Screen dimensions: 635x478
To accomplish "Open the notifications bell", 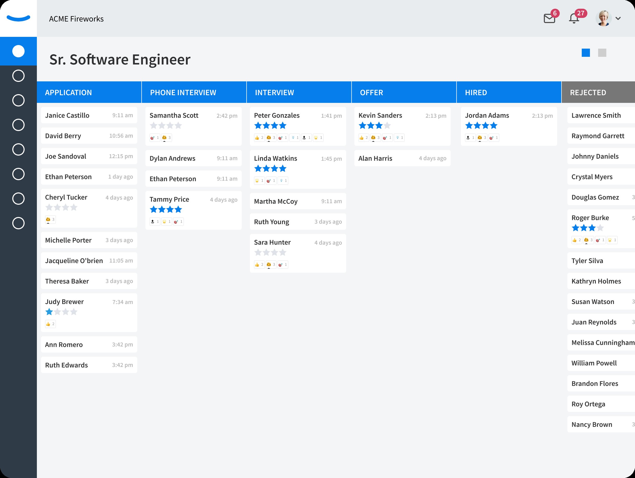I will (x=574, y=19).
